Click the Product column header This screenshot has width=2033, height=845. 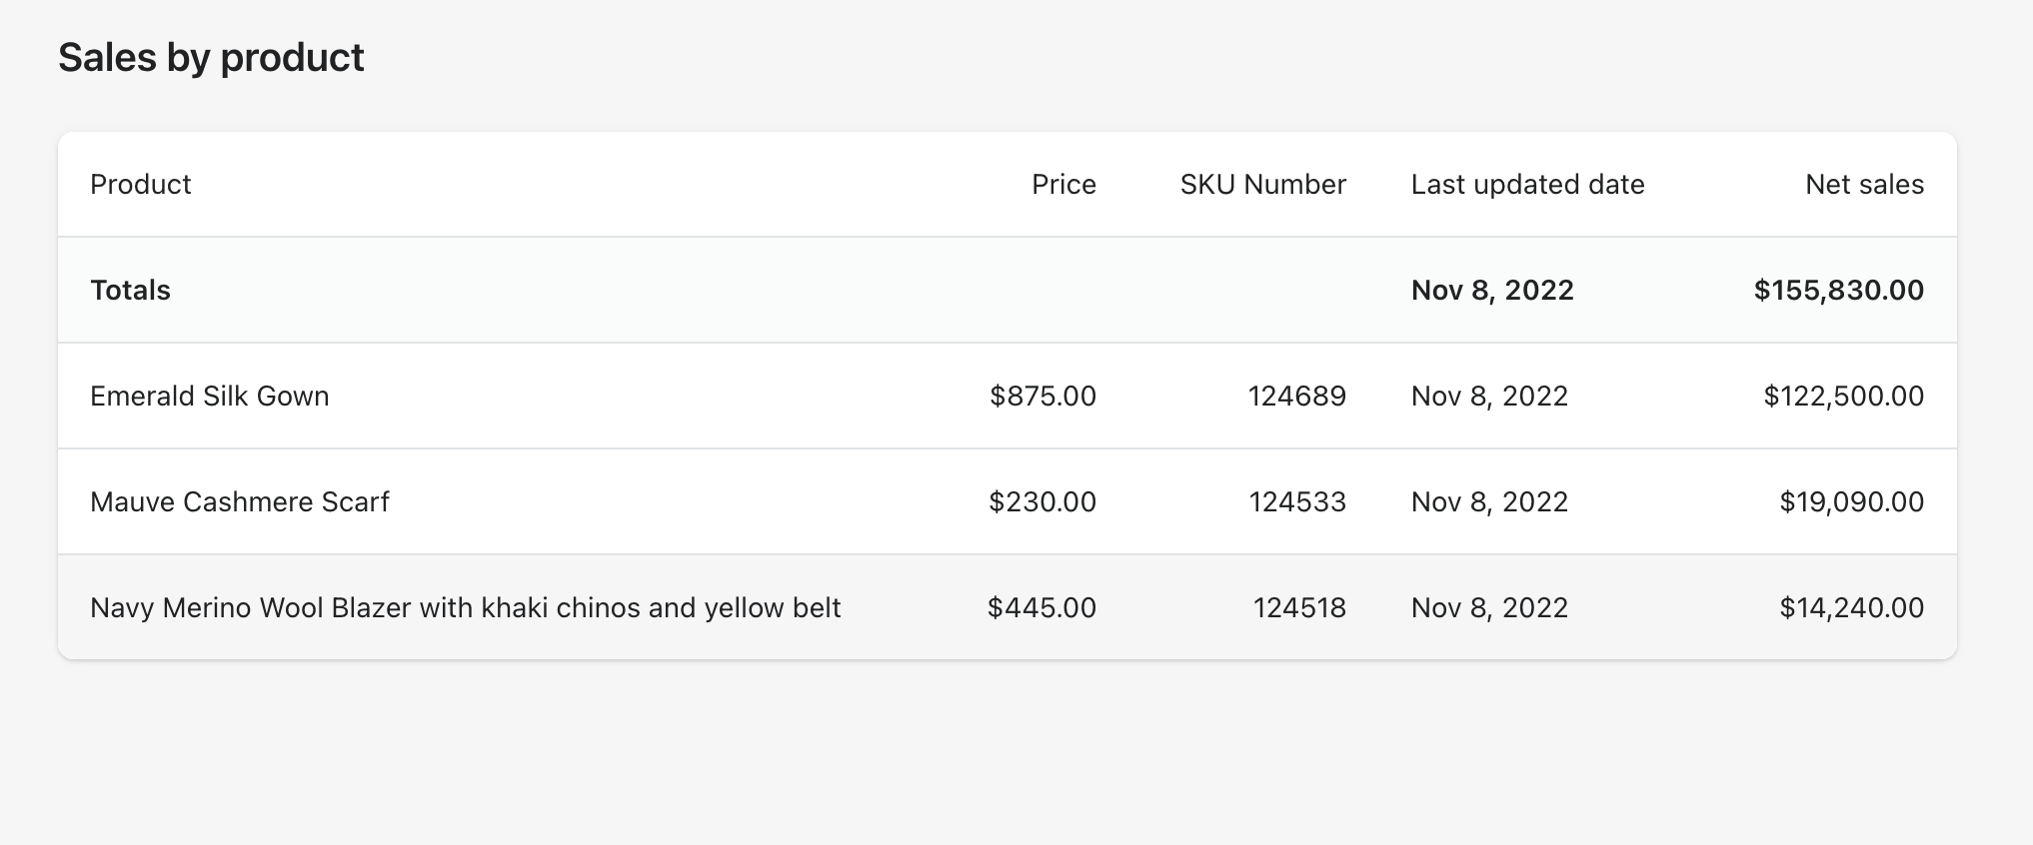pos(141,185)
